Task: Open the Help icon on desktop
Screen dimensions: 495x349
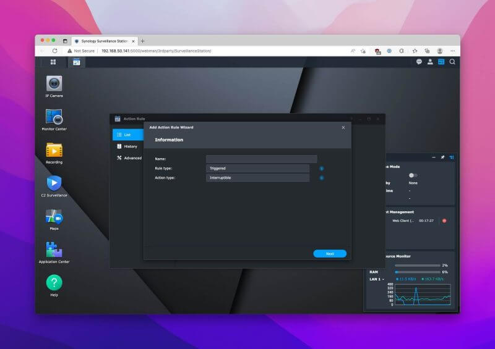Action: pyautogui.click(x=54, y=283)
